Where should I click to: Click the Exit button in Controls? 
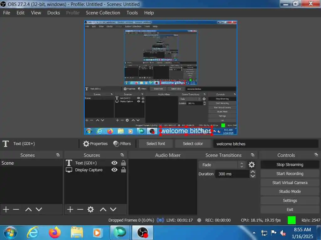tap(290, 209)
